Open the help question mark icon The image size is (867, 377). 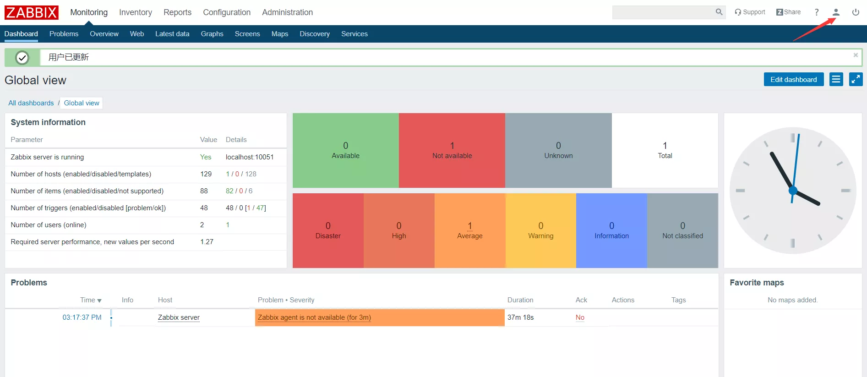(817, 12)
